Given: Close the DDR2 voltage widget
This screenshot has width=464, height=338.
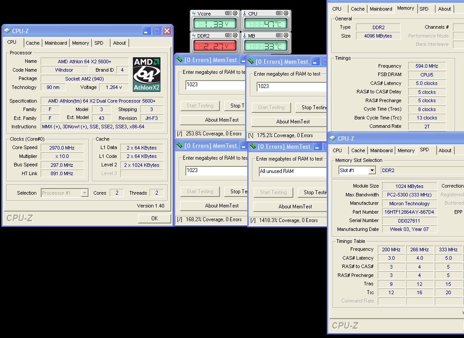Looking at the screenshot, I should point(235,35).
